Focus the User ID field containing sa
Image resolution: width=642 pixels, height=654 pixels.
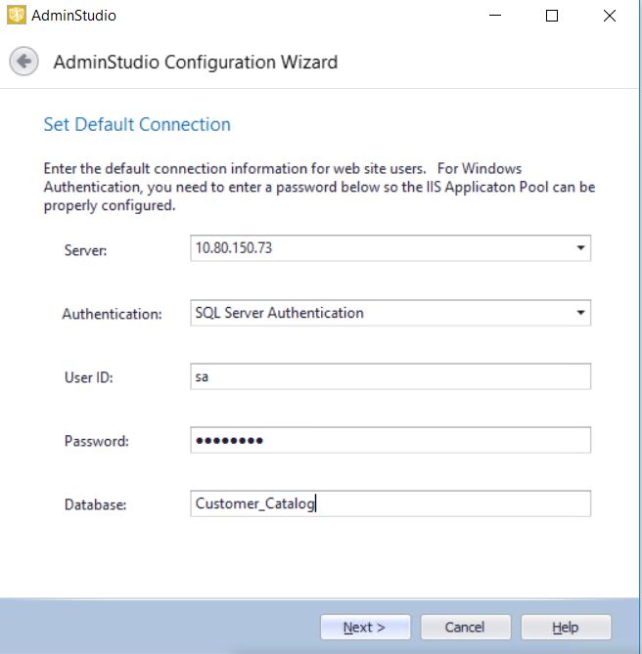tap(390, 376)
